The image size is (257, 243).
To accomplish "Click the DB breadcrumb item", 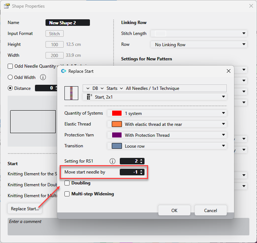I will pyautogui.click(x=95, y=88).
